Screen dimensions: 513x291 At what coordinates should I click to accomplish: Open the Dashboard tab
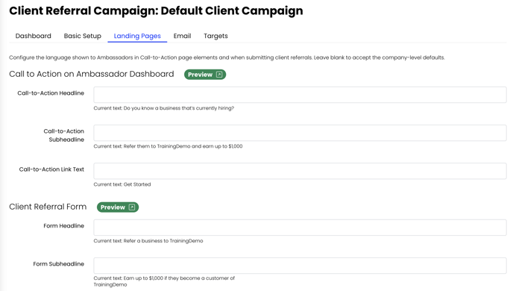click(x=34, y=36)
